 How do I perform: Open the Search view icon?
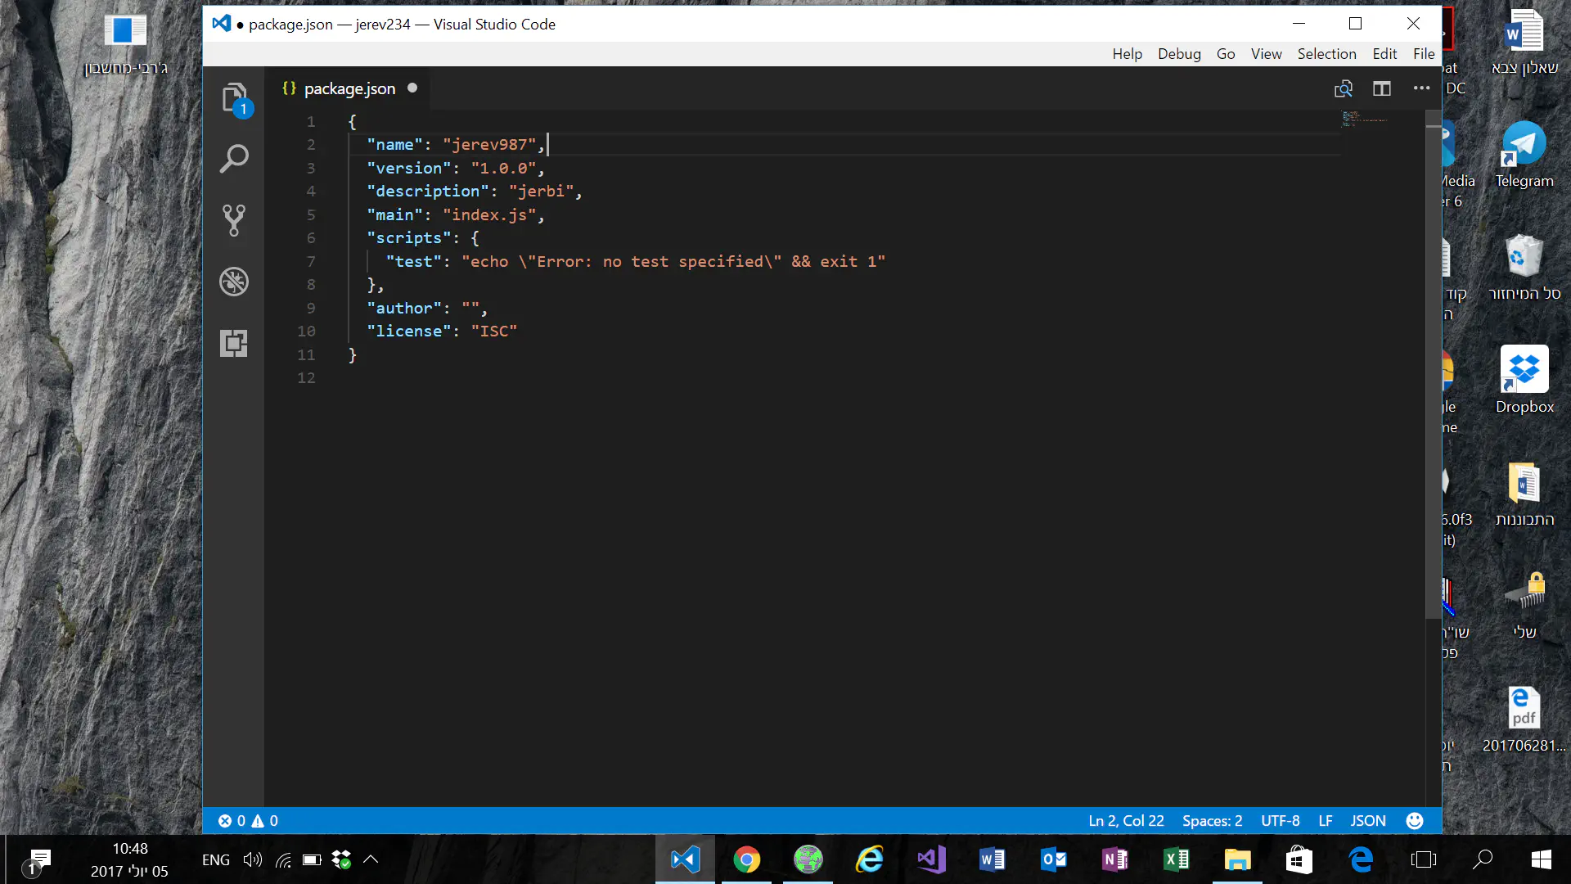point(234,159)
